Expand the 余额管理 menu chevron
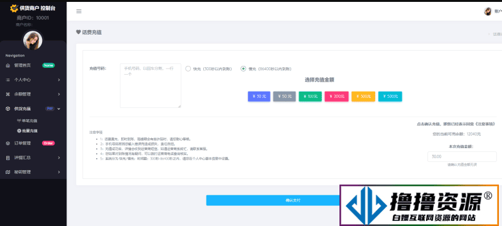The image size is (502, 226). [x=59, y=94]
